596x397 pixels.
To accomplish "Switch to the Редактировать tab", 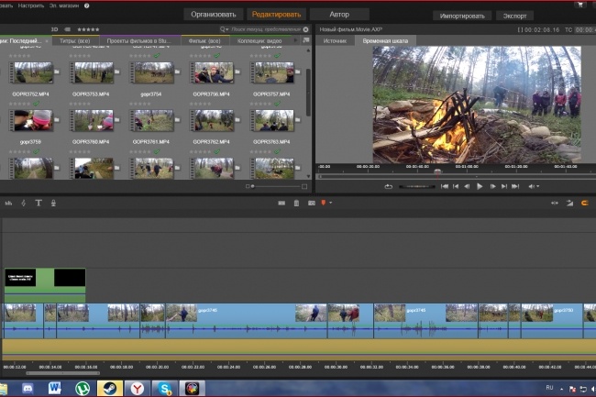I will (276, 15).
